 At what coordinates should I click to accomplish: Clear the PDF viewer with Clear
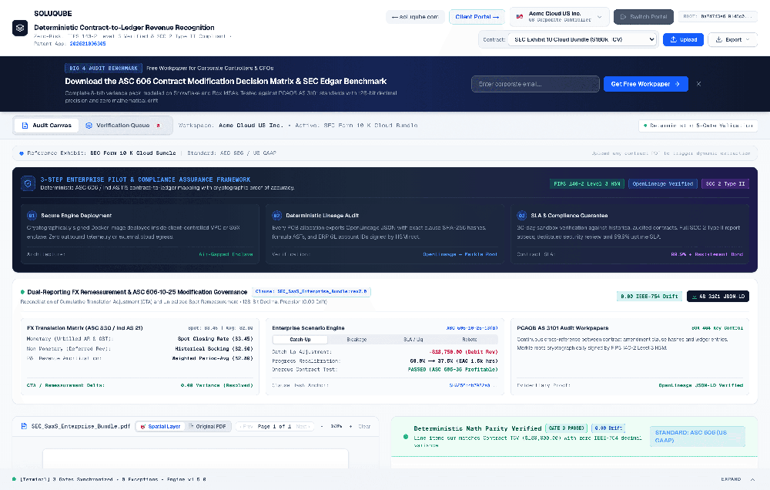tap(364, 427)
